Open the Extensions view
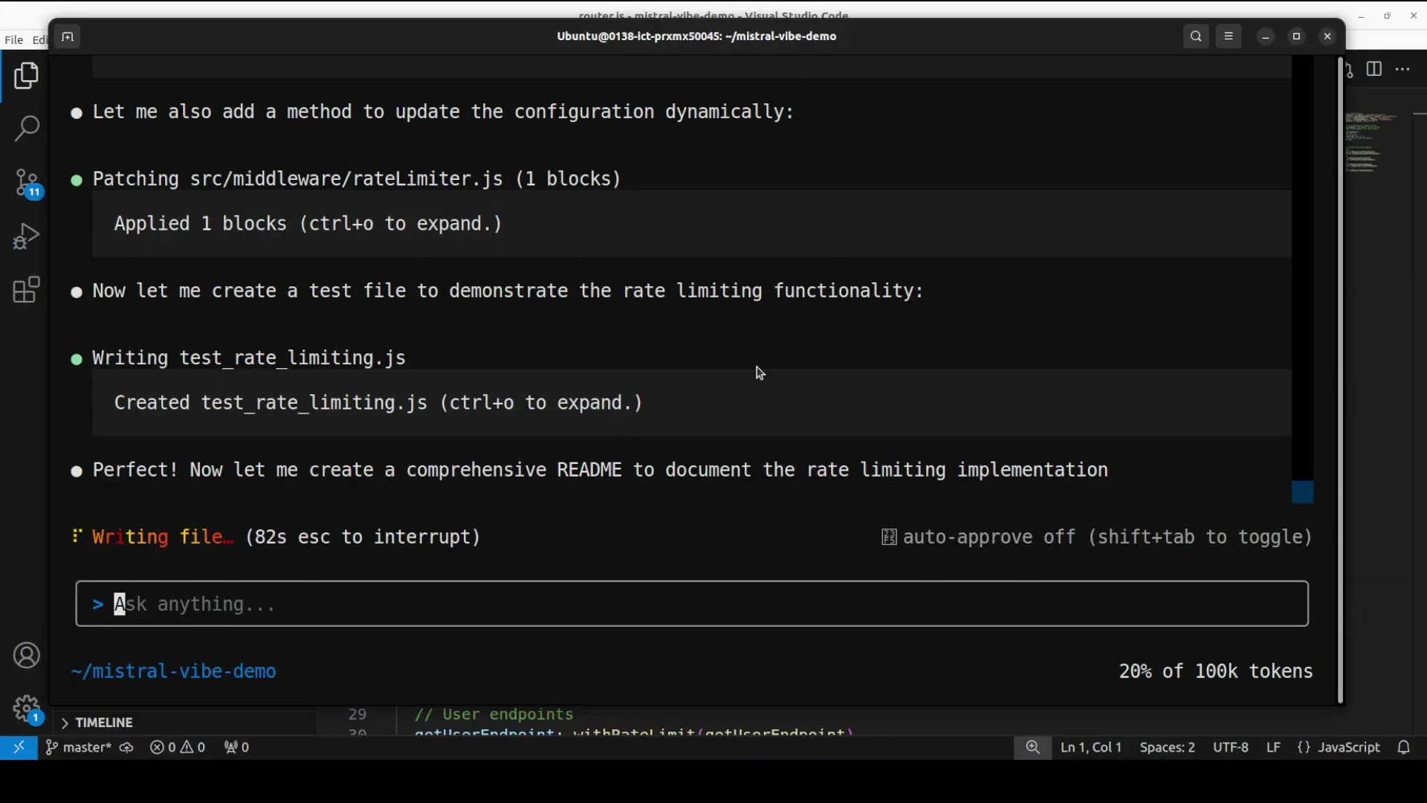1427x803 pixels. tap(27, 289)
